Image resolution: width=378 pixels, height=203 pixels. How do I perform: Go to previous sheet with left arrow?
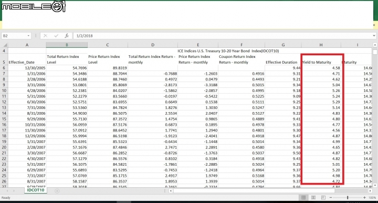(7, 191)
